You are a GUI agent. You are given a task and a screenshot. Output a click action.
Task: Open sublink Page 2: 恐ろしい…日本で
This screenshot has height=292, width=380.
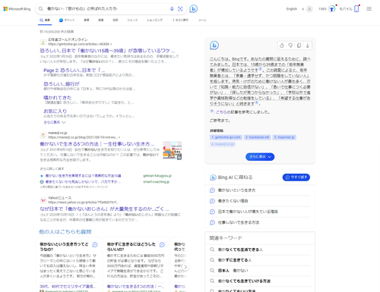pos(74,70)
